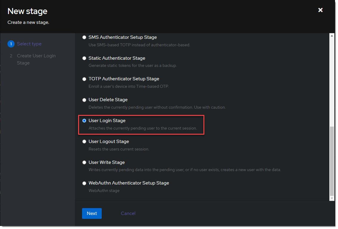Viewport: 338px width, 229px height.
Task: Click the User Write Stage label text
Action: click(107, 162)
